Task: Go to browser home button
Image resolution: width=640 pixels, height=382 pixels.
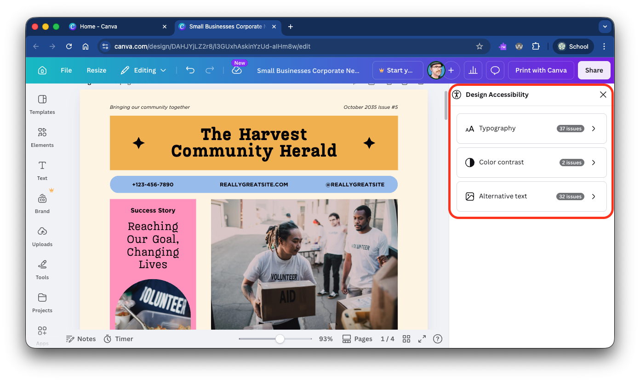Action: [x=86, y=46]
